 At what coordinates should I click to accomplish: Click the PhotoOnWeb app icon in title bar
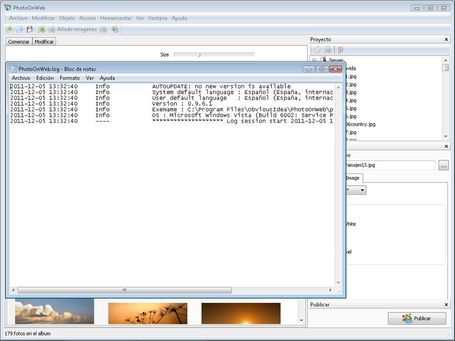pyautogui.click(x=8, y=8)
